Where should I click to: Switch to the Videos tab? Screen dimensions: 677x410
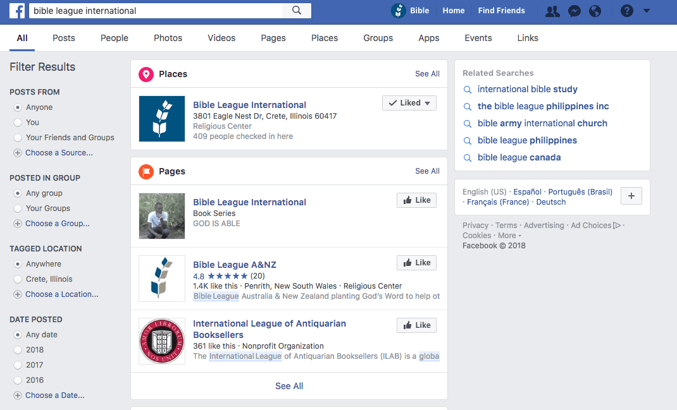221,38
